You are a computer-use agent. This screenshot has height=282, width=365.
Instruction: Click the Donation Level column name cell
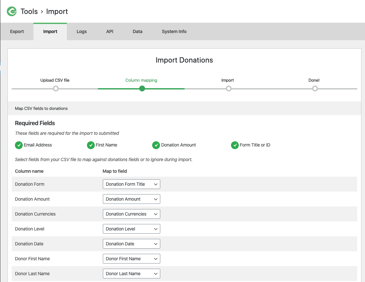pos(30,229)
